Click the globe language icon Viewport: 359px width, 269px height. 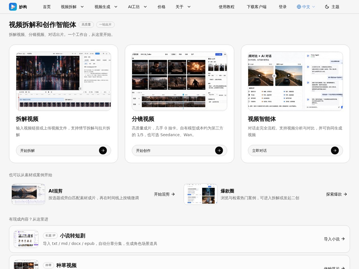point(299,7)
